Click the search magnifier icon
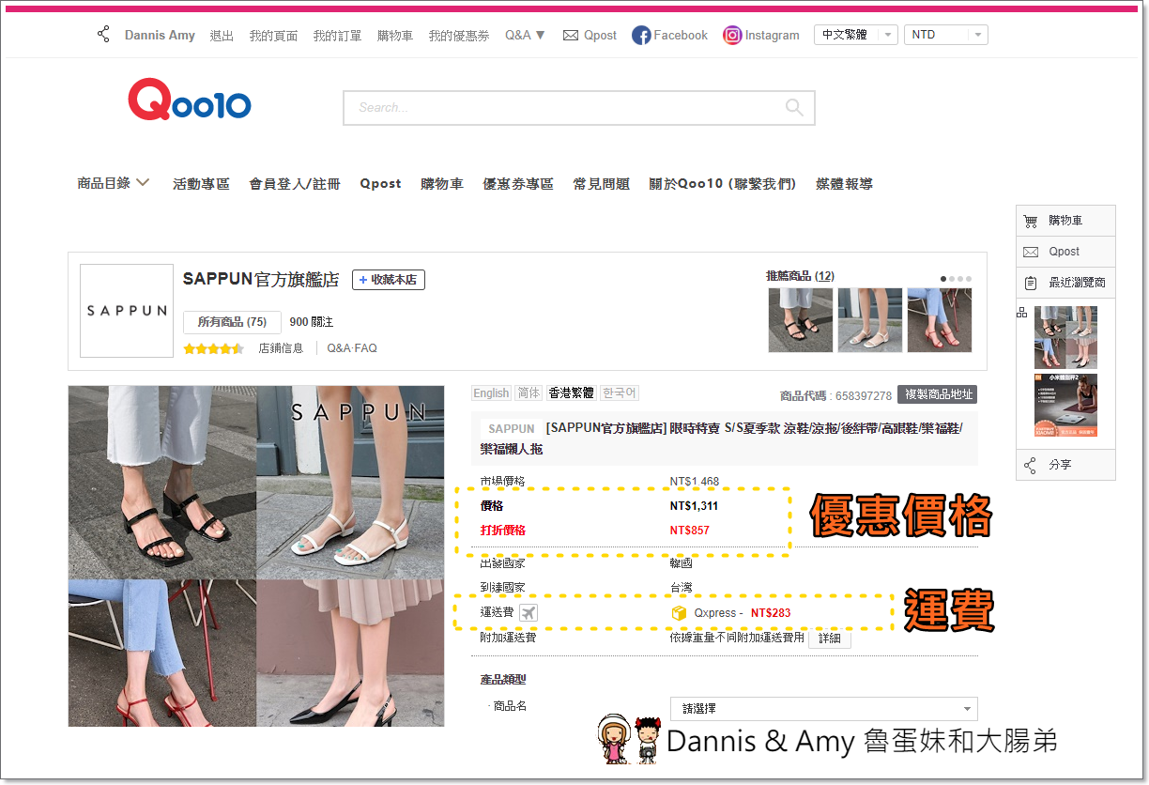 click(794, 108)
